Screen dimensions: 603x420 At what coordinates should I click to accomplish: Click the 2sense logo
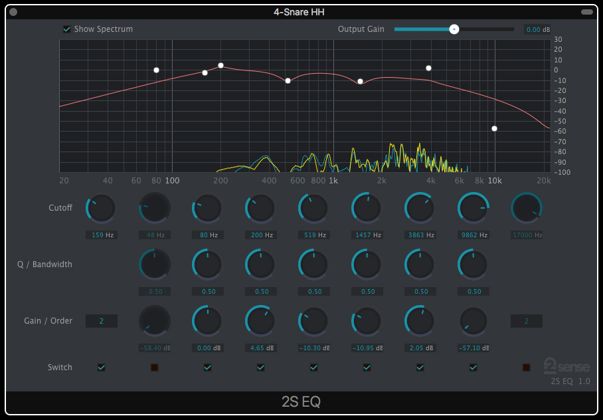click(x=566, y=366)
